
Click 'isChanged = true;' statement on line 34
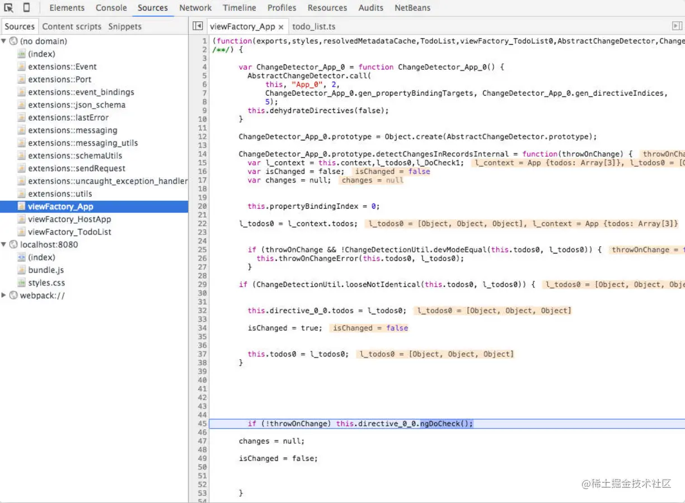(285, 328)
